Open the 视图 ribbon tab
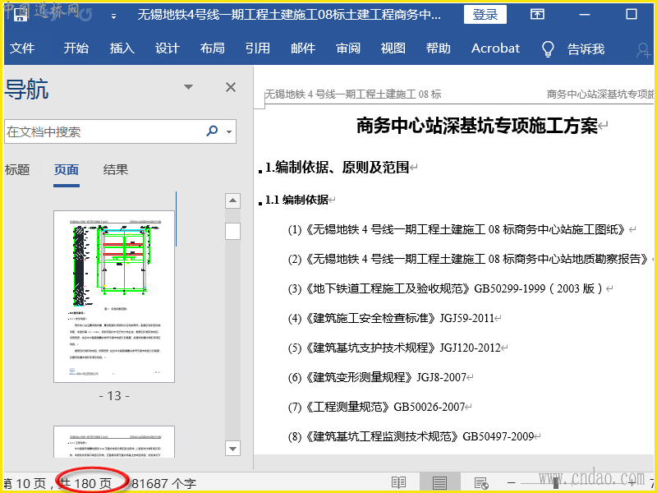This screenshot has width=657, height=493. [393, 48]
